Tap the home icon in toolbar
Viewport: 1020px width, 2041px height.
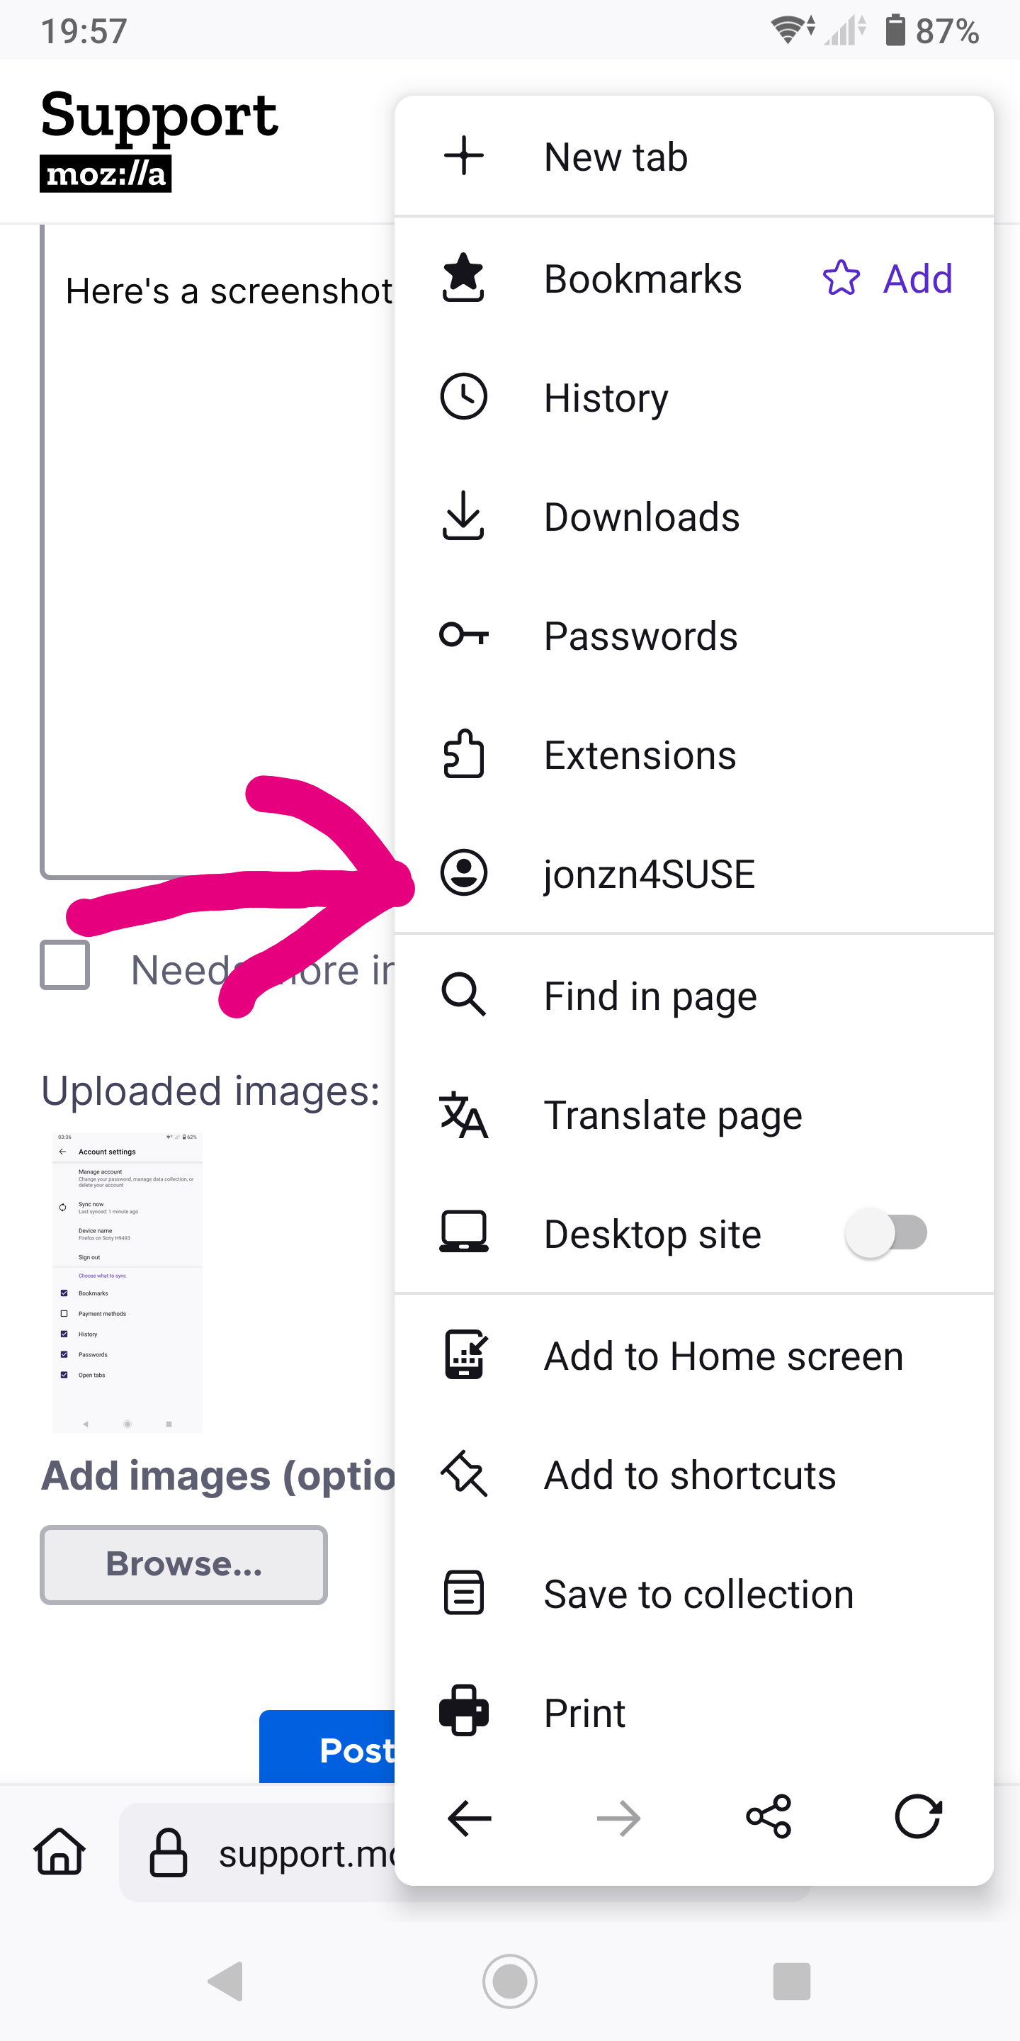click(x=60, y=1852)
